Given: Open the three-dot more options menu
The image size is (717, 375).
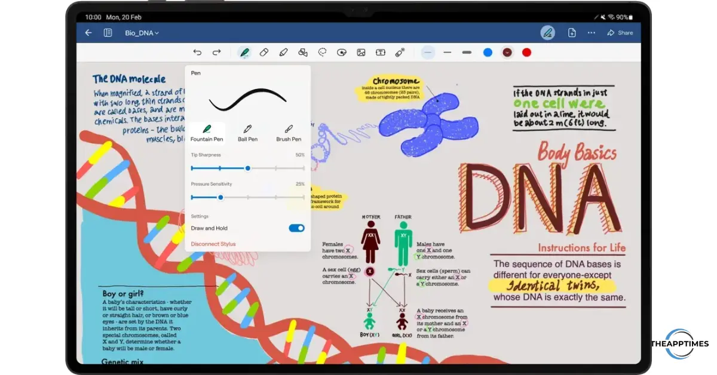Looking at the screenshot, I should pos(591,33).
